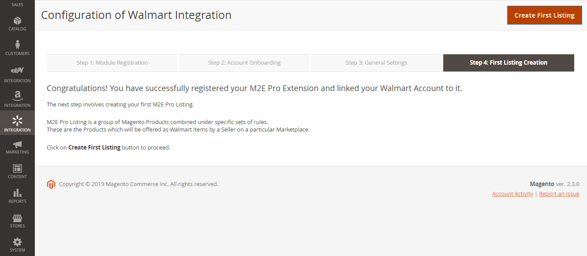The height and width of the screenshot is (256, 587).
Task: Open the Catalog cube icon in sidebar
Action: click(x=17, y=21)
